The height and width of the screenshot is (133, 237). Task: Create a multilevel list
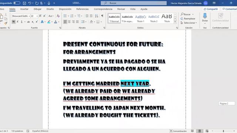pyautogui.click(x=79, y=16)
